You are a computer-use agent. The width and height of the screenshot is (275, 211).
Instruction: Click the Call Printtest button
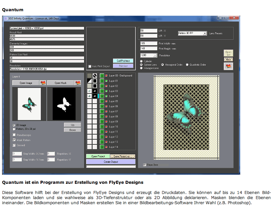[x=124, y=61]
